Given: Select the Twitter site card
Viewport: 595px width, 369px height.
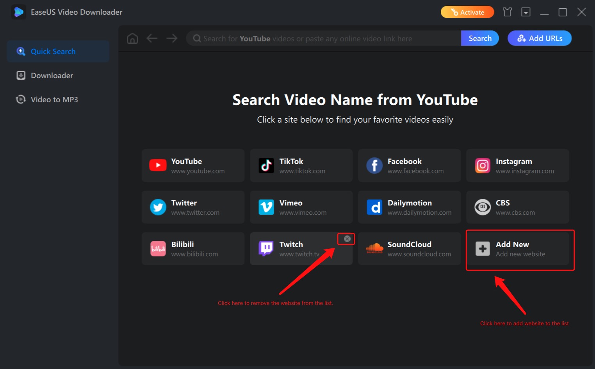Looking at the screenshot, I should pos(193,207).
